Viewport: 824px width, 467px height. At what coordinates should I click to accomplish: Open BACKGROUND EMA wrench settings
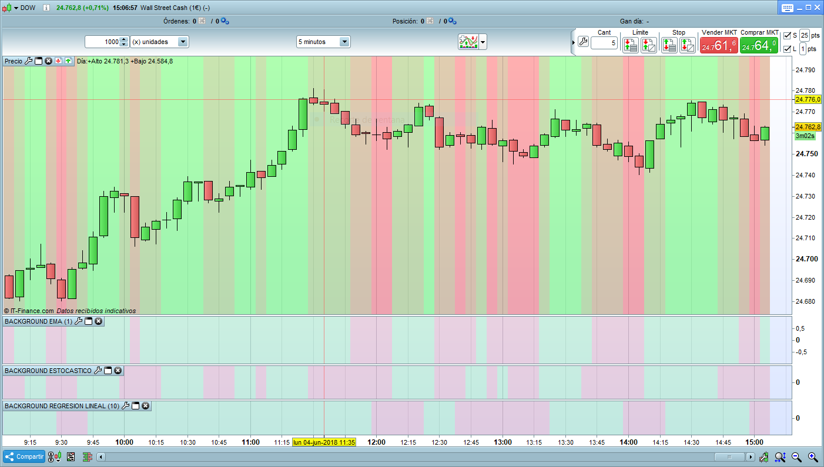79,321
